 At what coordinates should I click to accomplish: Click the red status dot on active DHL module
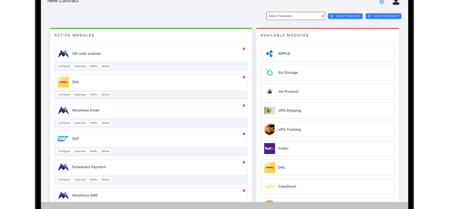pyautogui.click(x=244, y=77)
